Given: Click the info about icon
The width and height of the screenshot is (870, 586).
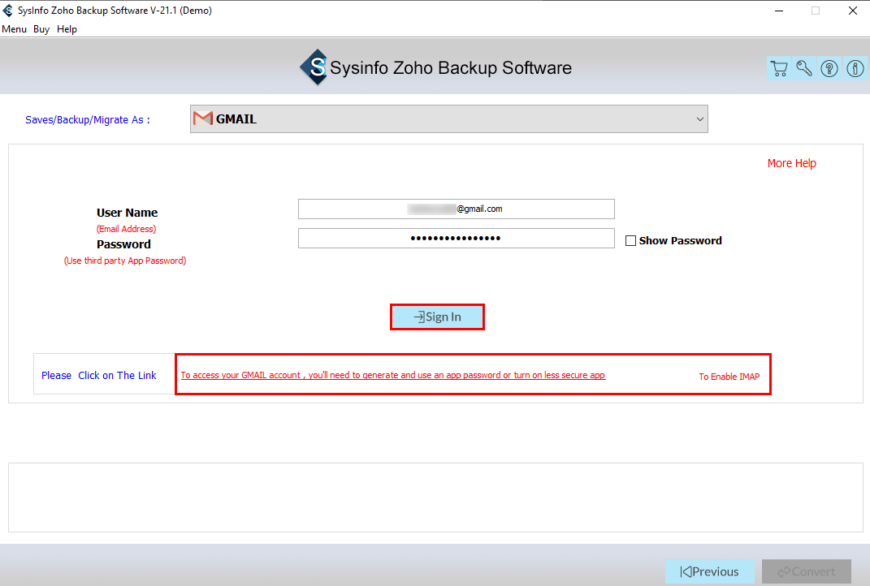Looking at the screenshot, I should click(855, 68).
